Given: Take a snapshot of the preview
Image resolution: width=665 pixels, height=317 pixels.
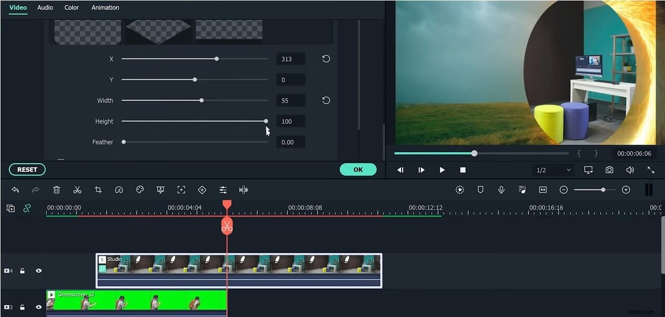Looking at the screenshot, I should (609, 169).
